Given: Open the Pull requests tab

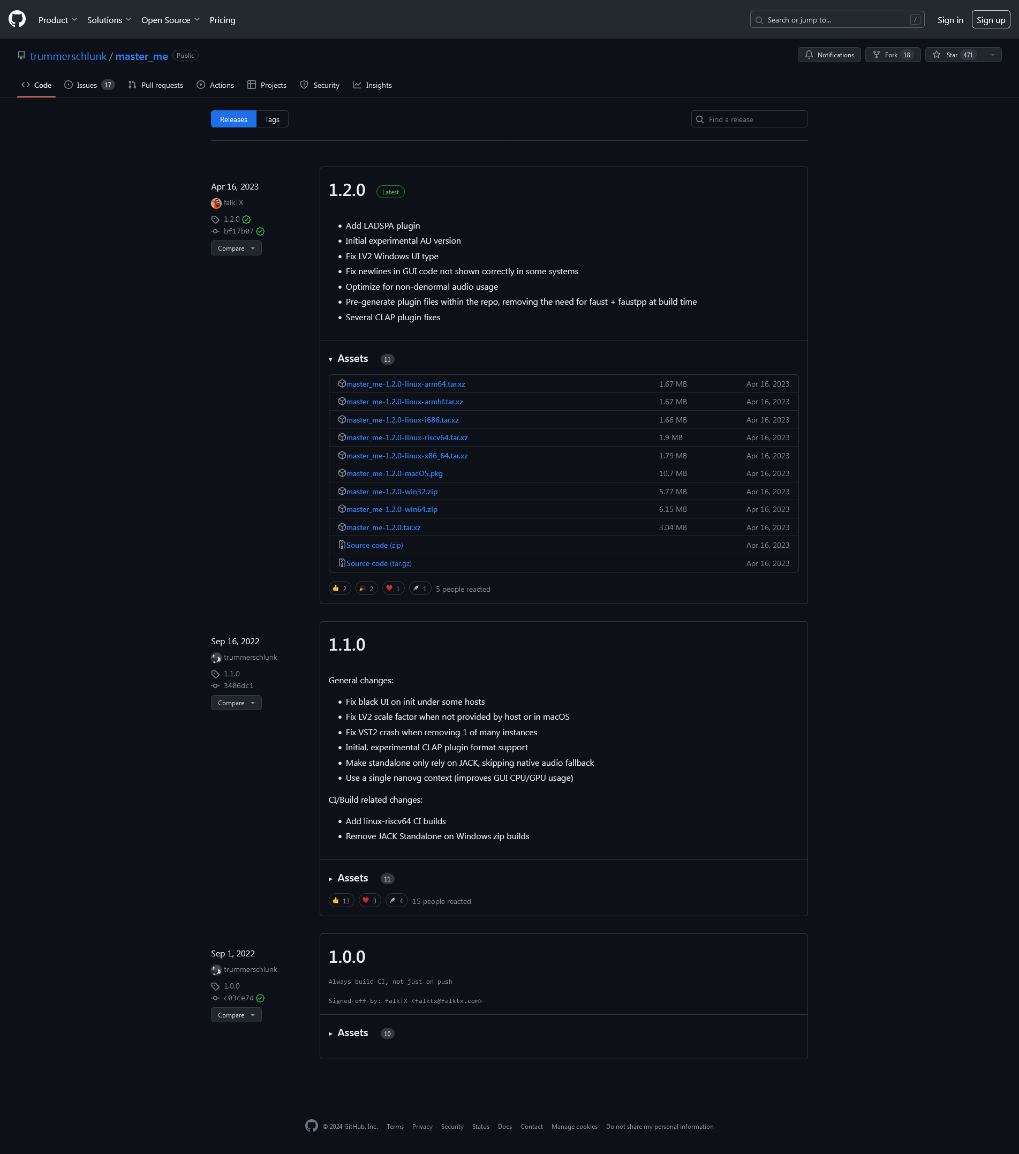Looking at the screenshot, I should (x=156, y=85).
